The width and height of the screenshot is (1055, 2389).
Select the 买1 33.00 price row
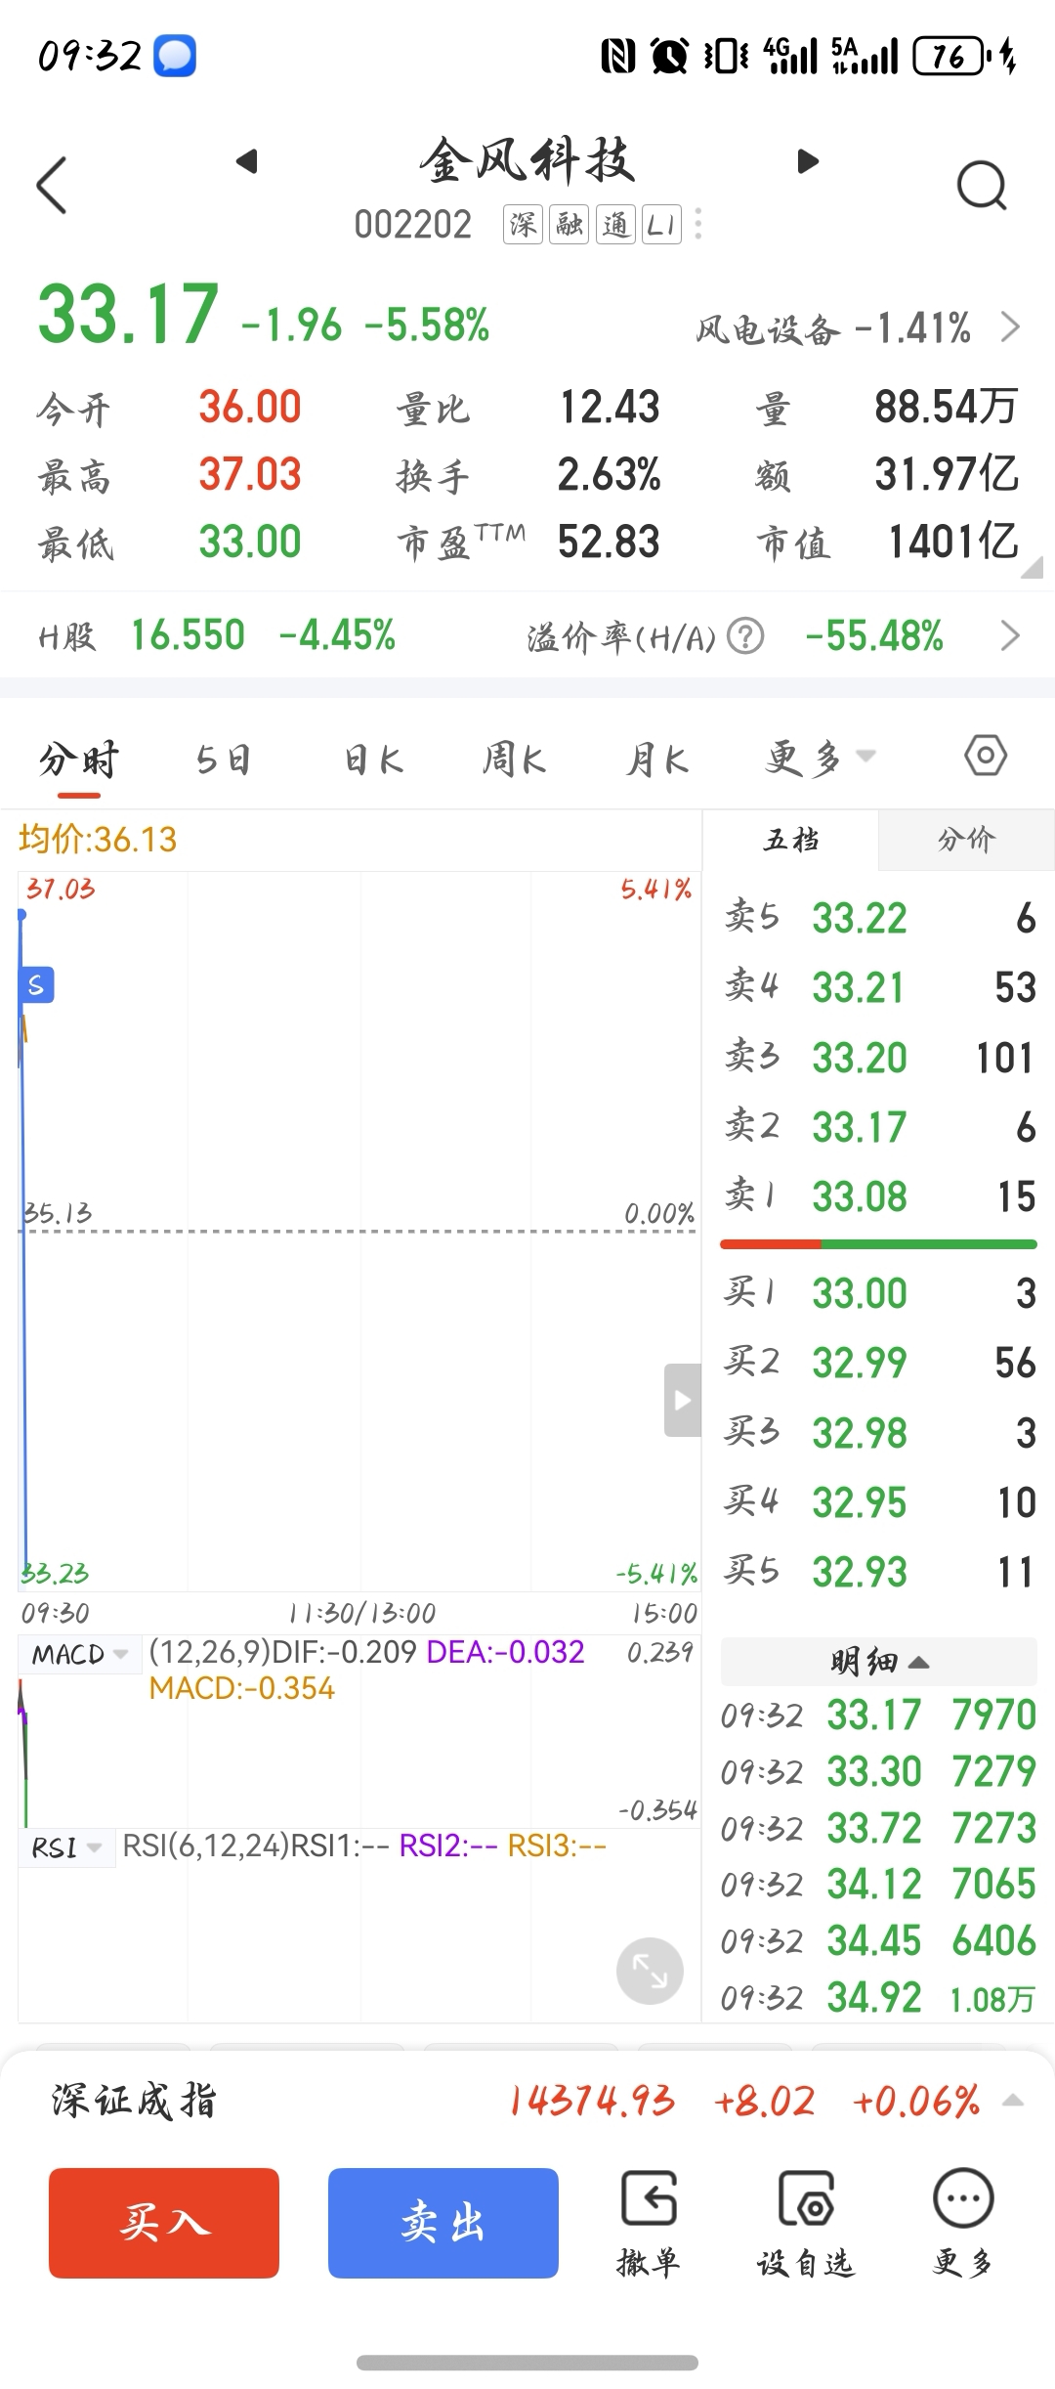tap(878, 1293)
